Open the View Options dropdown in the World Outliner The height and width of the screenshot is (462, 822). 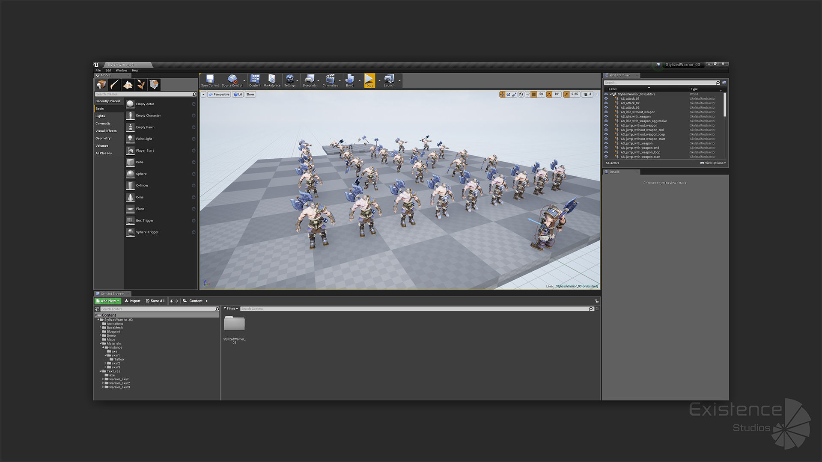pyautogui.click(x=713, y=163)
